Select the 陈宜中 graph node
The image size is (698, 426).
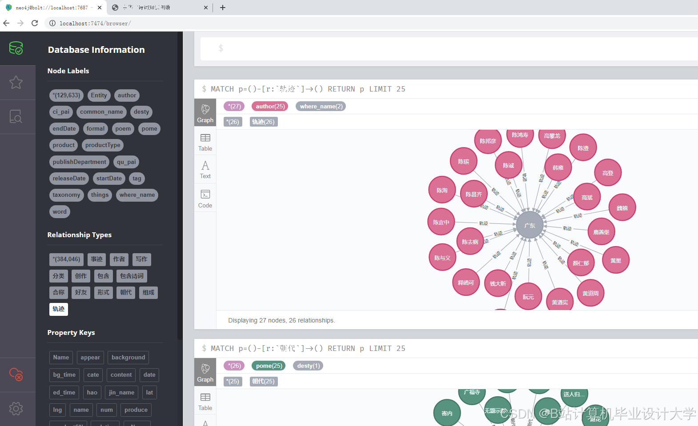pos(441,222)
